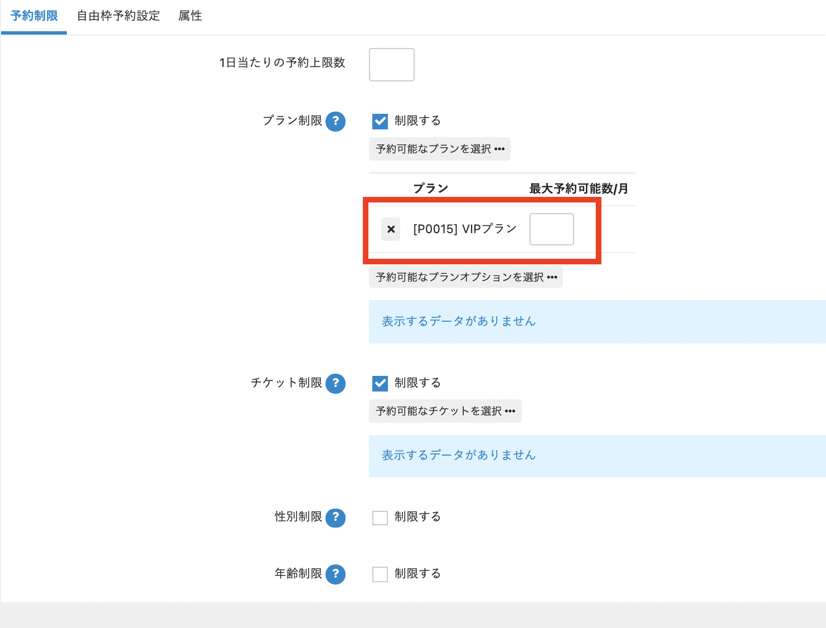
Task: Click the 最大予約可能数/月 field for VIPプラン
Action: pos(551,229)
